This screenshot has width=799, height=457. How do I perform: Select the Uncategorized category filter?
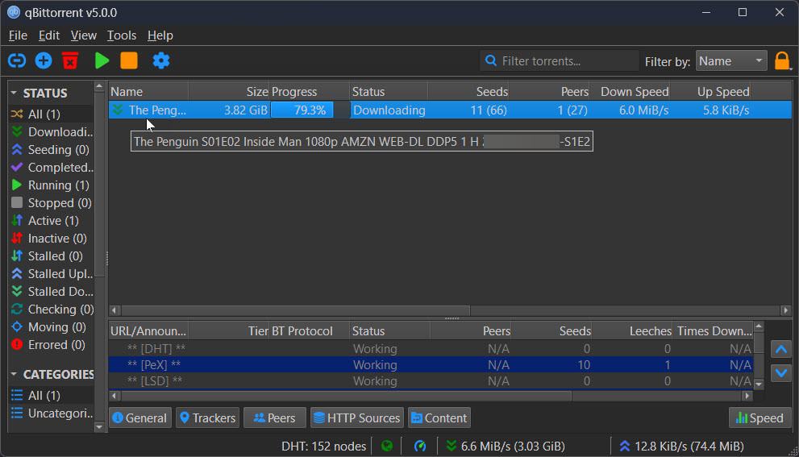51,413
